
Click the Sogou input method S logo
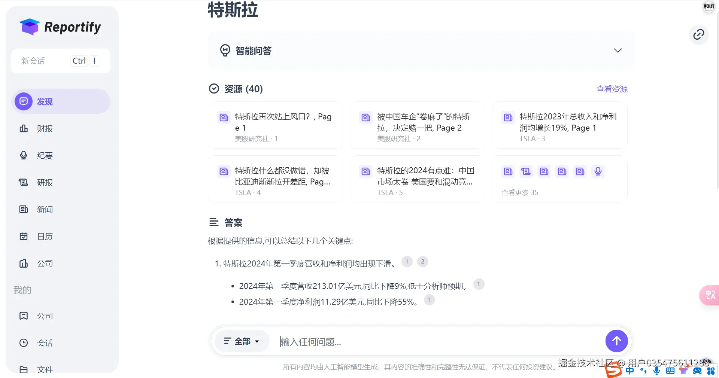[613, 371]
